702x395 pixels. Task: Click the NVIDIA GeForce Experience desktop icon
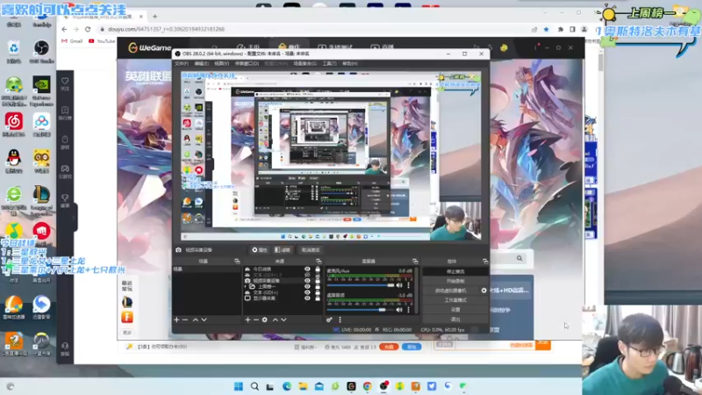point(41,90)
